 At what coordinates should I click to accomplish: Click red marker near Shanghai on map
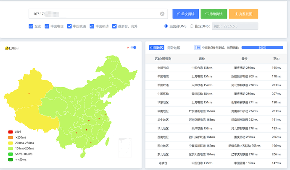[x=105, y=114]
